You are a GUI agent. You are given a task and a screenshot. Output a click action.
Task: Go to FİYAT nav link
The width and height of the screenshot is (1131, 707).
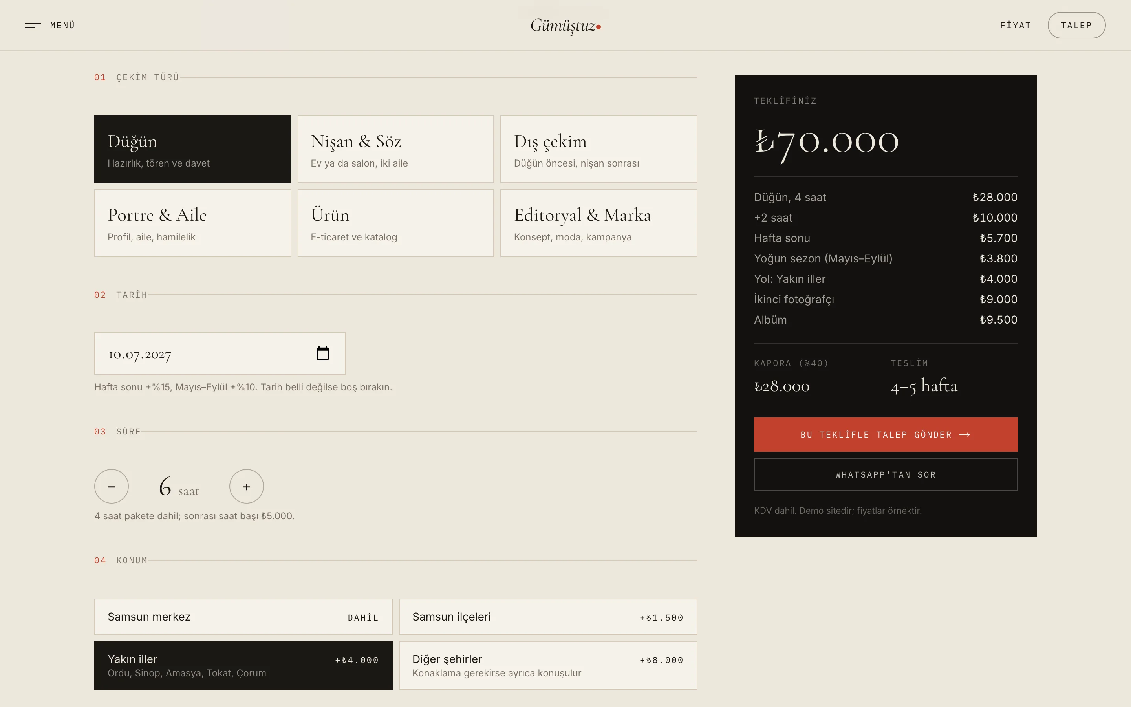pyautogui.click(x=1015, y=25)
